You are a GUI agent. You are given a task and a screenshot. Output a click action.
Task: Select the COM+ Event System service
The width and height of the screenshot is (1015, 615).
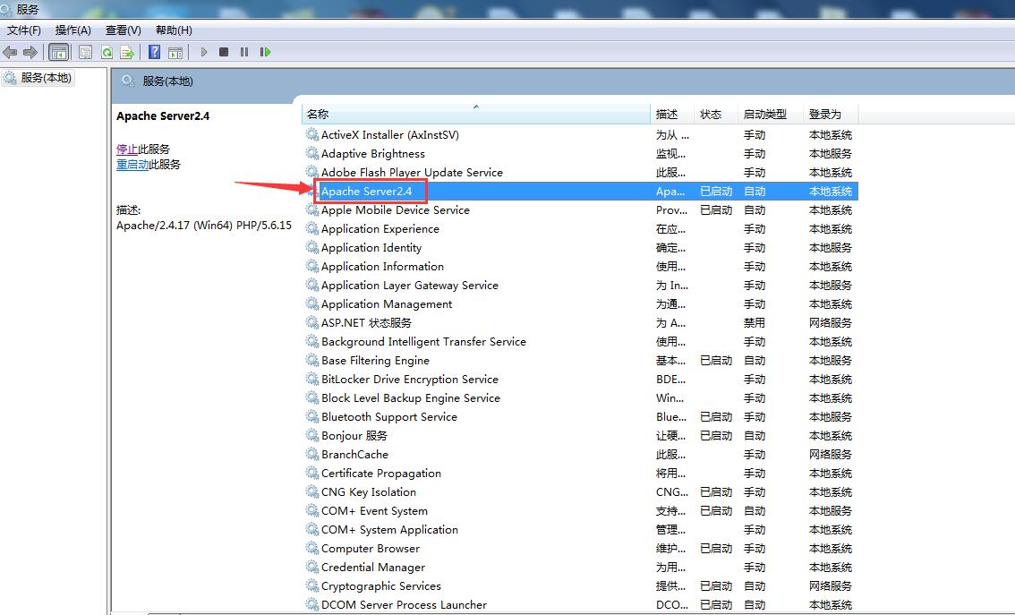point(581,510)
